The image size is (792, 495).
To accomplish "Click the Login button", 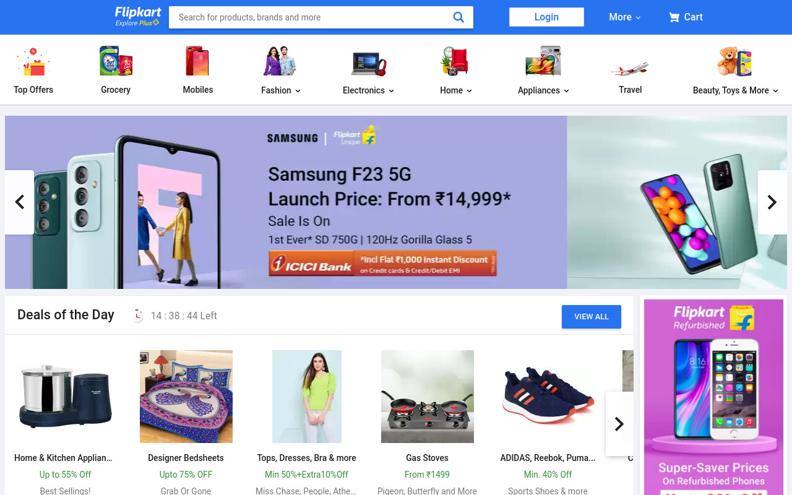I will pyautogui.click(x=546, y=17).
